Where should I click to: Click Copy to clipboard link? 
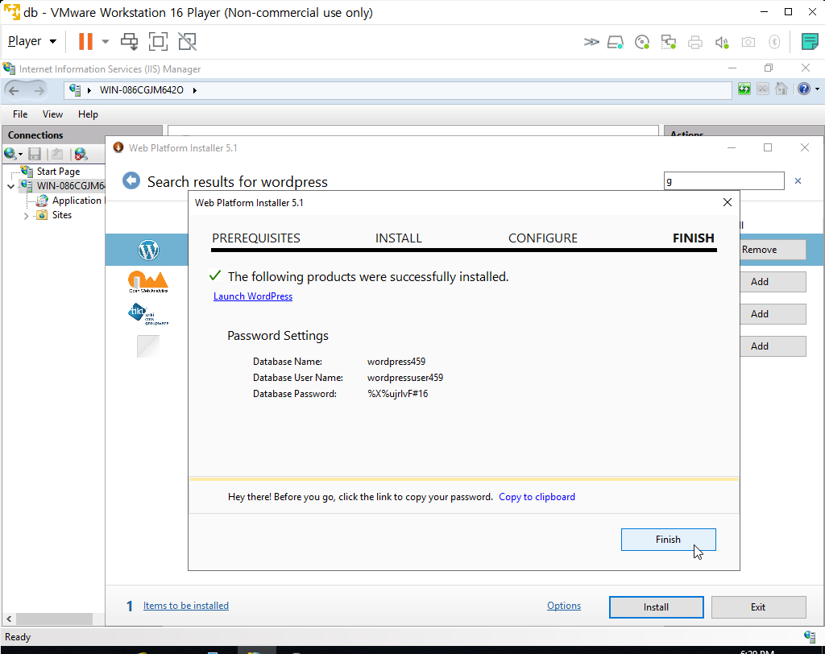[537, 497]
